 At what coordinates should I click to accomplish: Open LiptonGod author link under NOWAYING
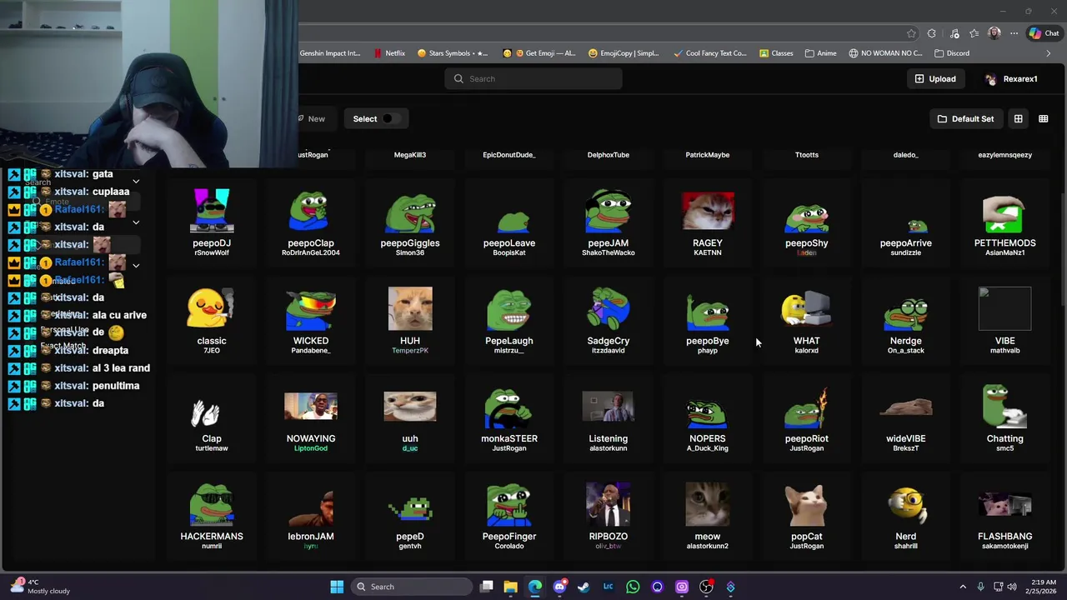click(311, 448)
